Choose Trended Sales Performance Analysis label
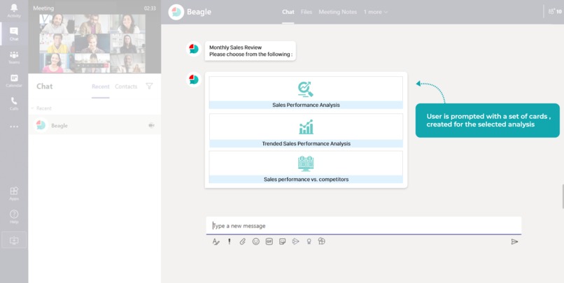 click(306, 143)
